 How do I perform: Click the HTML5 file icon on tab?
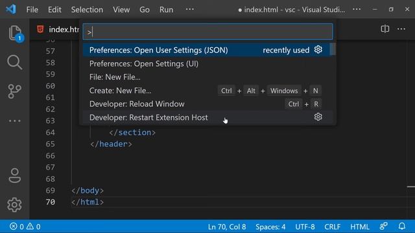(x=40, y=29)
